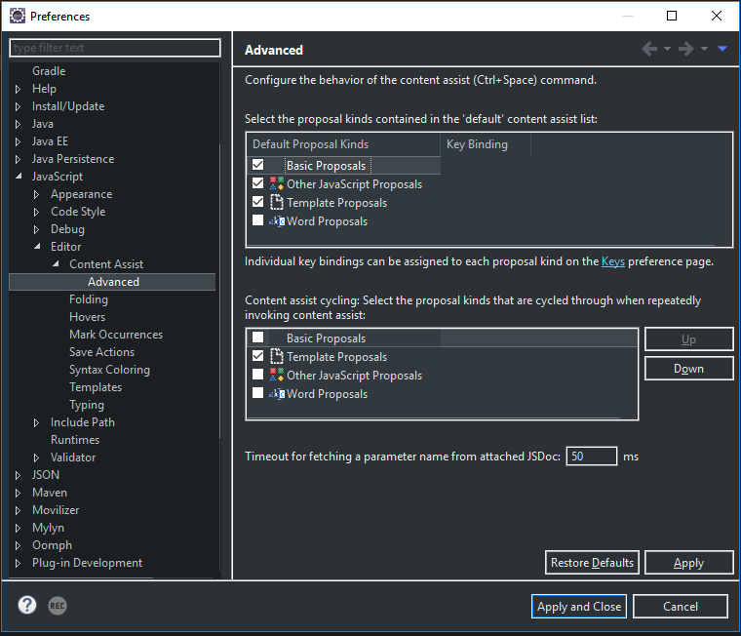Open the blue view menu triangle
The width and height of the screenshot is (741, 636).
coord(722,48)
